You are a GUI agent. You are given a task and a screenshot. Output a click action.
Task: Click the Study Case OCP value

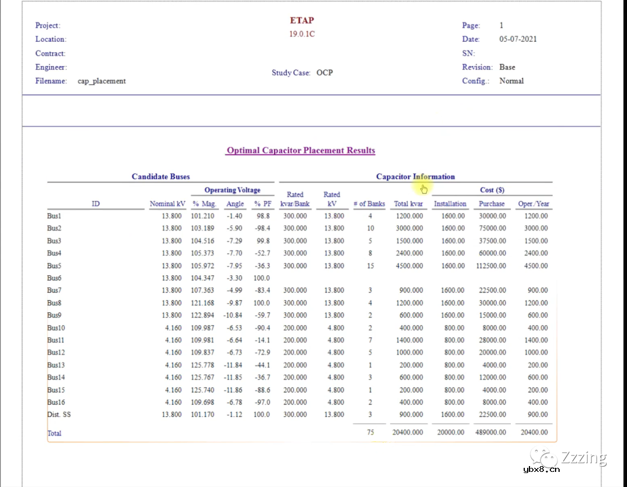click(325, 73)
